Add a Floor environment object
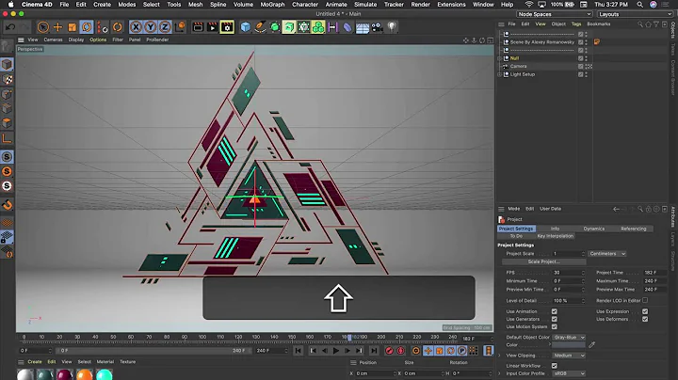The width and height of the screenshot is (678, 380). (363, 28)
